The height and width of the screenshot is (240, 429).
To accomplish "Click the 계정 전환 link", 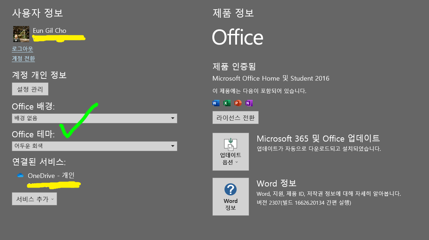I will pos(24,58).
